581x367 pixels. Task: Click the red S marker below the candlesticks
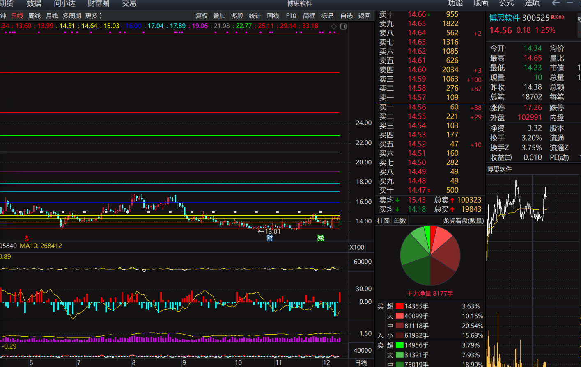tap(27, 238)
